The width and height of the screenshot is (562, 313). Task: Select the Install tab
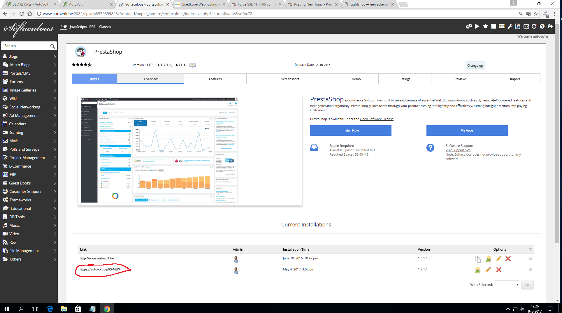click(94, 79)
